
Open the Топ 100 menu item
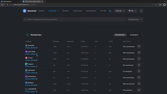pos(103,11)
